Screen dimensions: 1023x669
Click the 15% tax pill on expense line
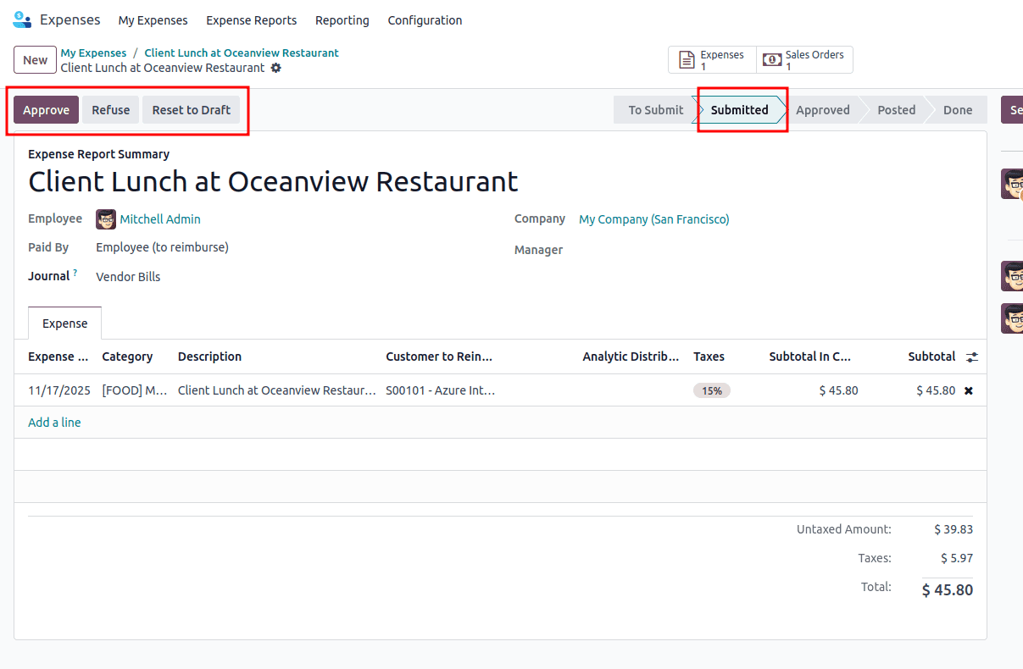tap(711, 390)
